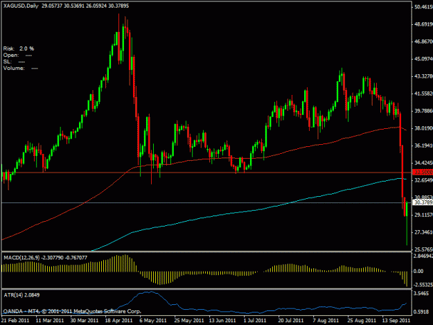Screen dimensions: 433x325
Task: Click the 39.78 price scale label
Action: pos(423,111)
